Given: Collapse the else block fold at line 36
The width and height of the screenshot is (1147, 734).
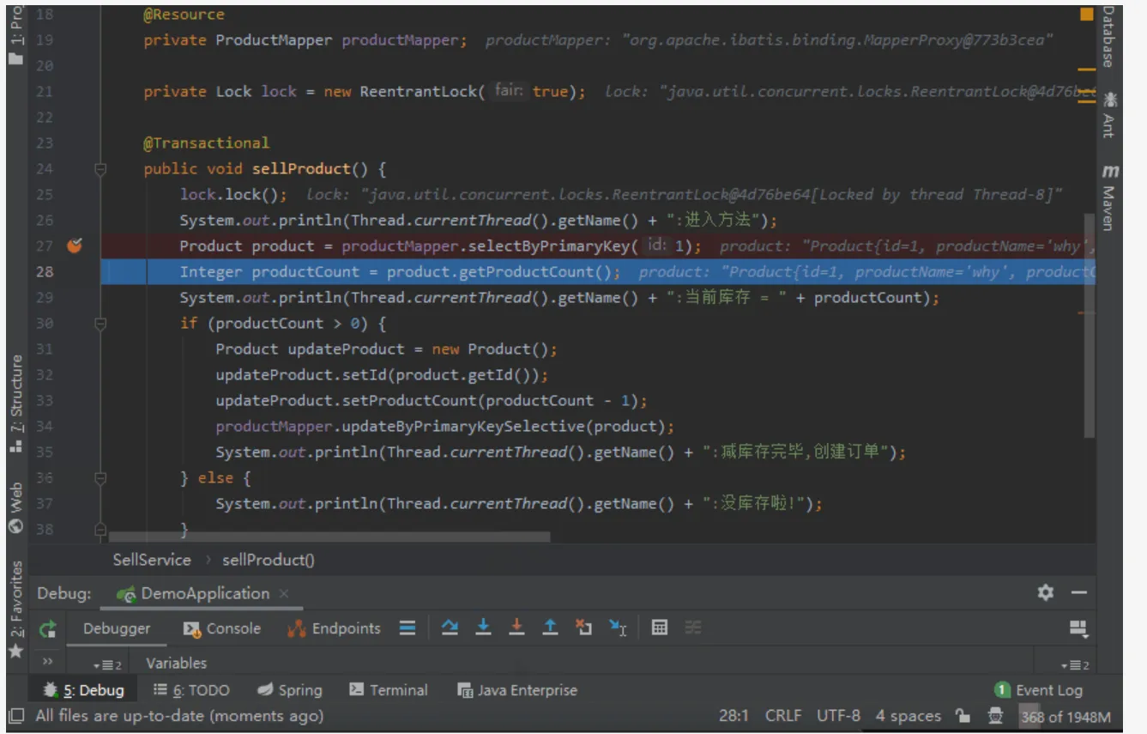Looking at the screenshot, I should [100, 478].
